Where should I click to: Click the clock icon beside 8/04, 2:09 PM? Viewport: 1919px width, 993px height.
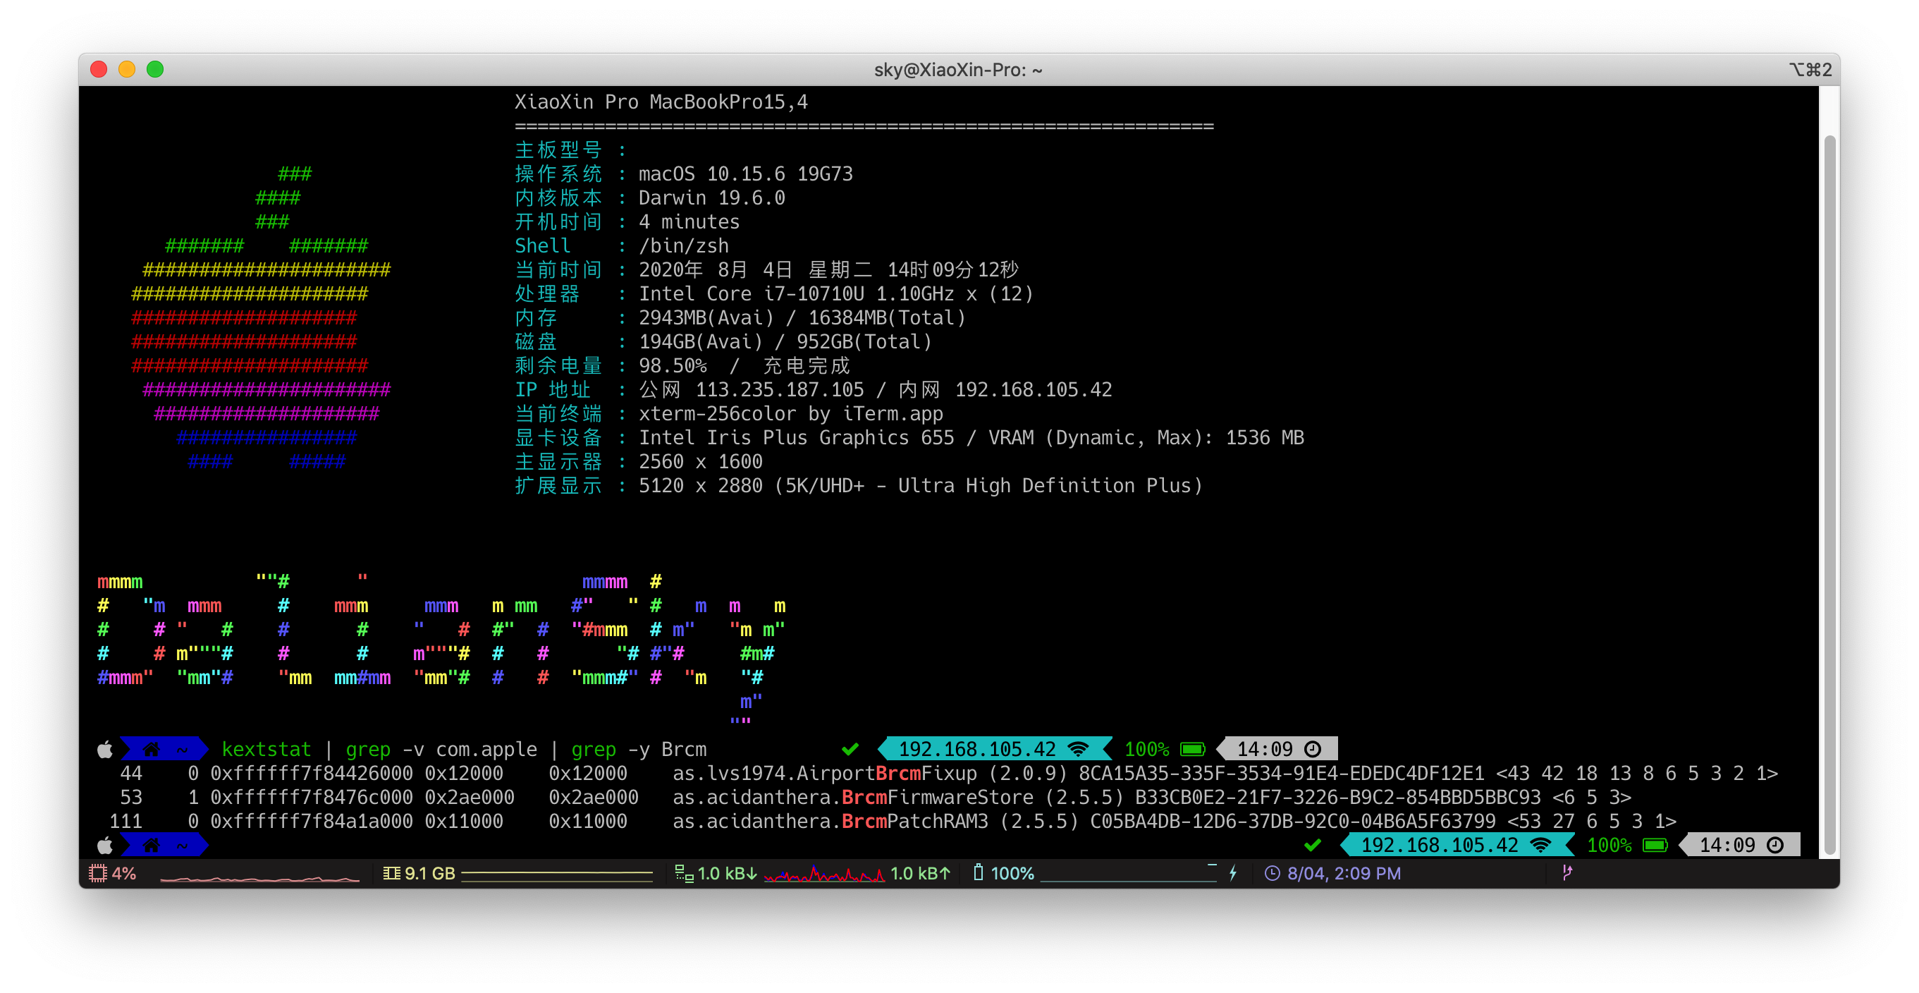(x=1272, y=873)
